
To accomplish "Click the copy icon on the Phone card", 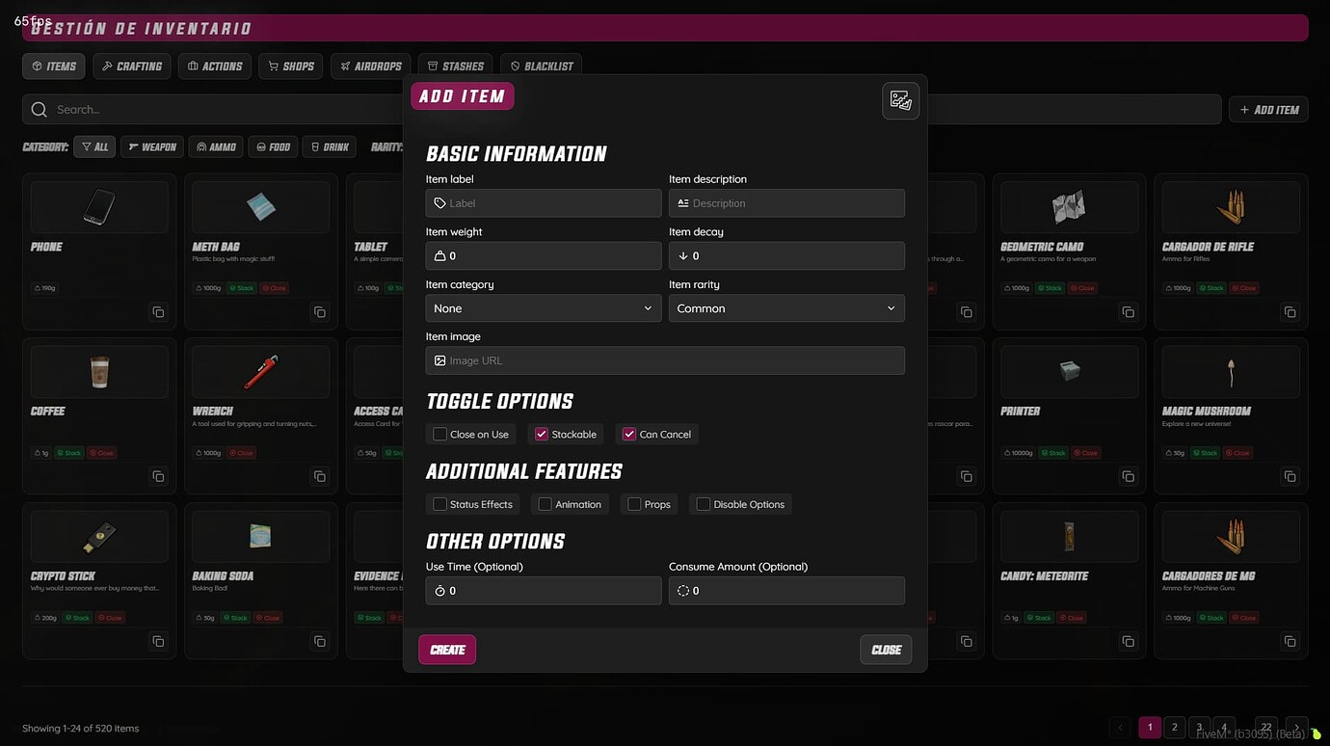I will click(x=158, y=311).
